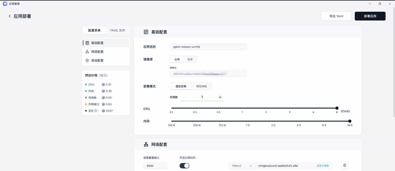Click the 基础配置 section header icon
395x171 pixels.
(146, 32)
